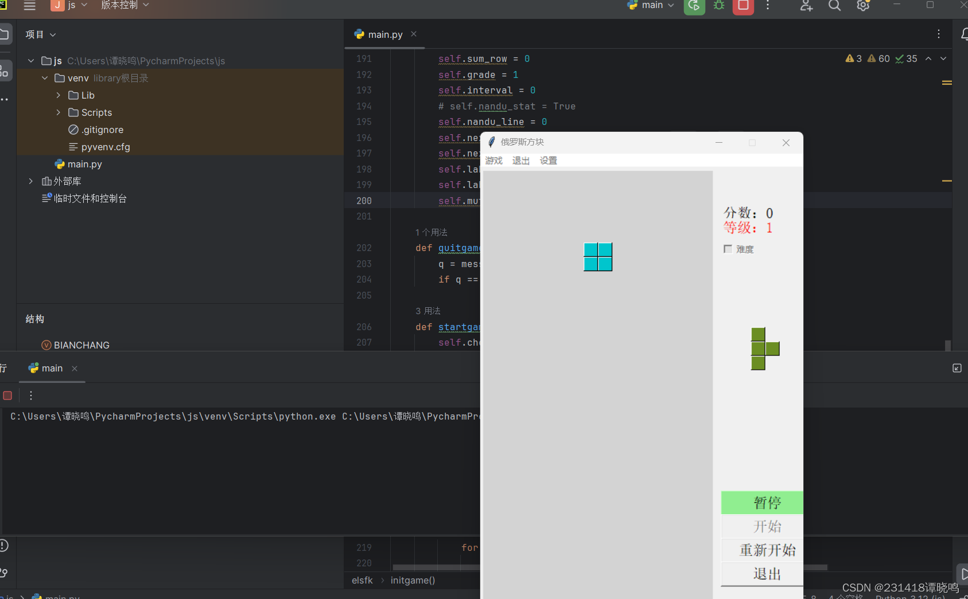Collapse the venv folder
Viewport: 968px width, 599px height.
45,78
